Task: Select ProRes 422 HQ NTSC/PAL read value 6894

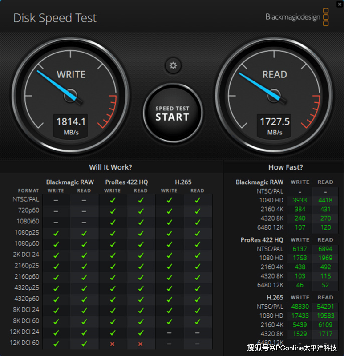Action: click(325, 249)
